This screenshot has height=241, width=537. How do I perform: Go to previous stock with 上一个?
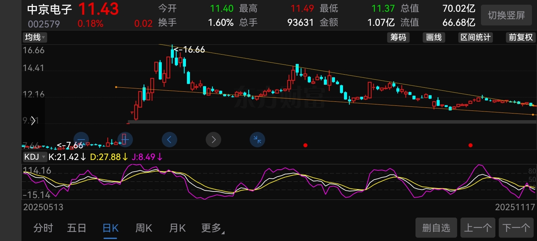coord(478,228)
